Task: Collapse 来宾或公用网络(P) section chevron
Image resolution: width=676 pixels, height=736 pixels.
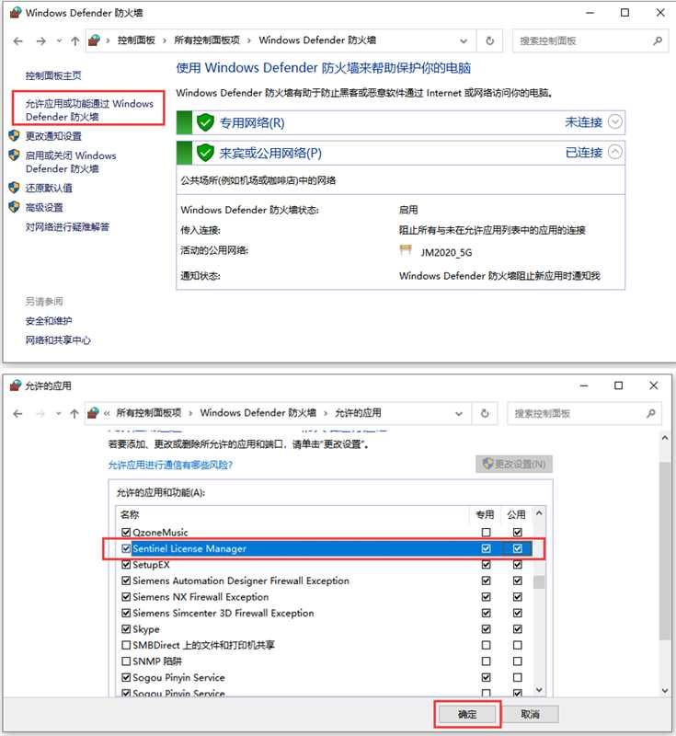Action: (615, 152)
